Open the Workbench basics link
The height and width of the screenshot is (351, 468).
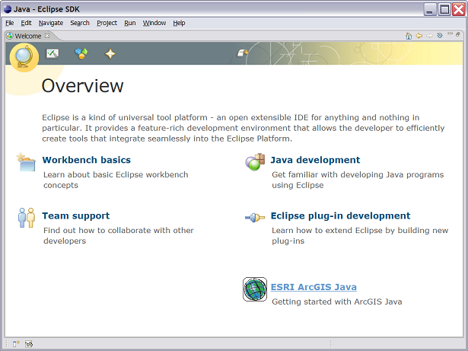point(87,160)
